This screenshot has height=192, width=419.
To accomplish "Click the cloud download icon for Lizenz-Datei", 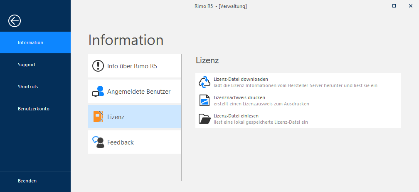I will coord(205,82).
